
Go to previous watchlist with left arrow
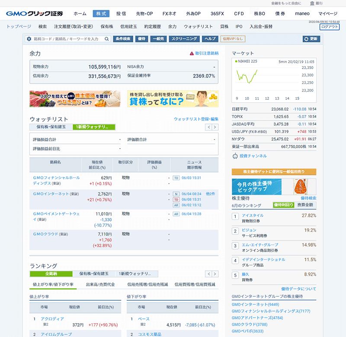pos(208,127)
